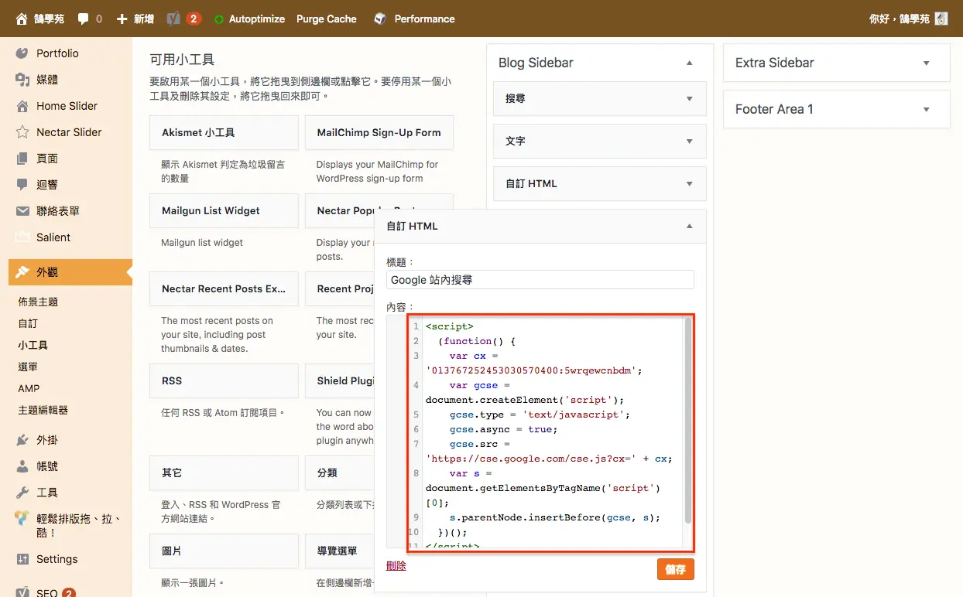Collapse the open 自訂 HTML widget arrow
This screenshot has width=963, height=597.
tap(690, 227)
